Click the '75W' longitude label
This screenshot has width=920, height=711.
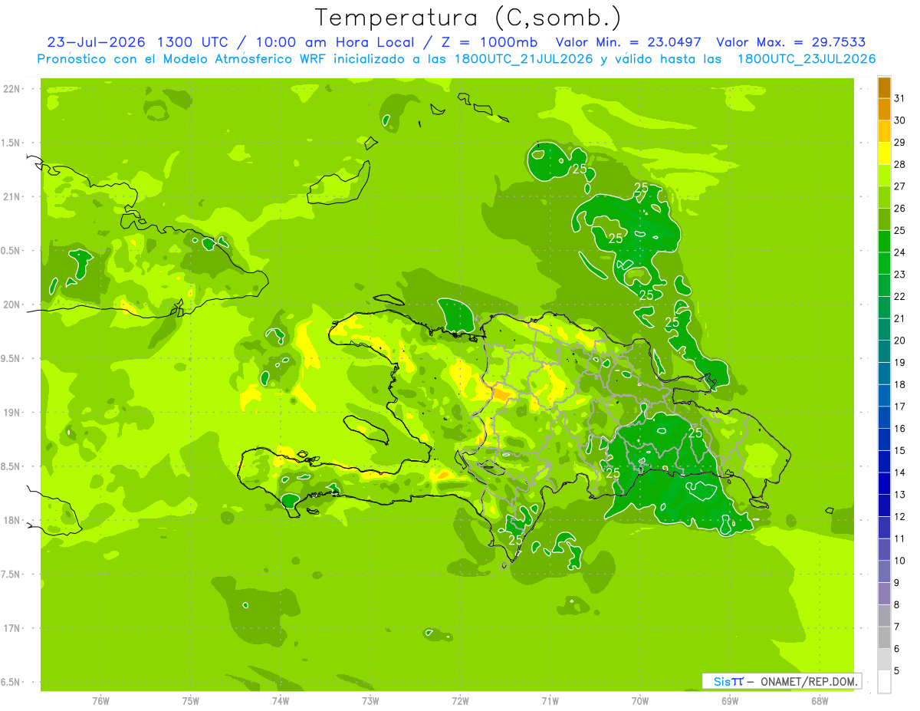click(191, 701)
